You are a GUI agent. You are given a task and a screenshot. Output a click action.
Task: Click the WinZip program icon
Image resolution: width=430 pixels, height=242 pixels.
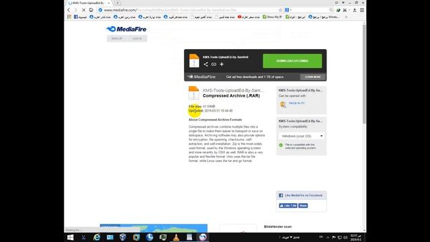[x=283, y=104]
